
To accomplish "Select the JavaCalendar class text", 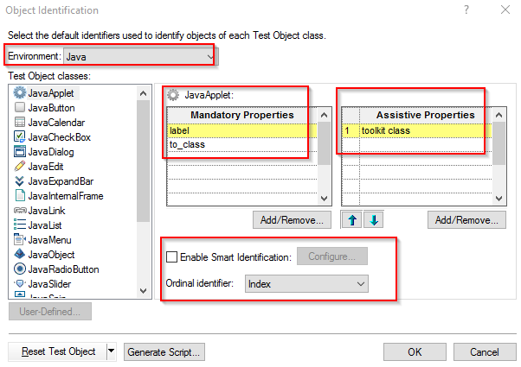I will click(x=56, y=123).
